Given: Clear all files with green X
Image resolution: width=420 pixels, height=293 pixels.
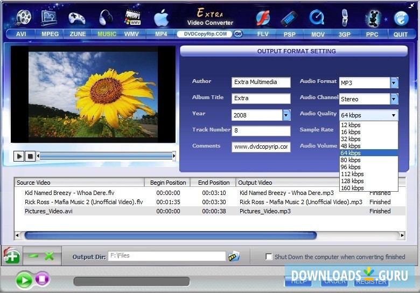Looking at the screenshot, I should pos(50,256).
